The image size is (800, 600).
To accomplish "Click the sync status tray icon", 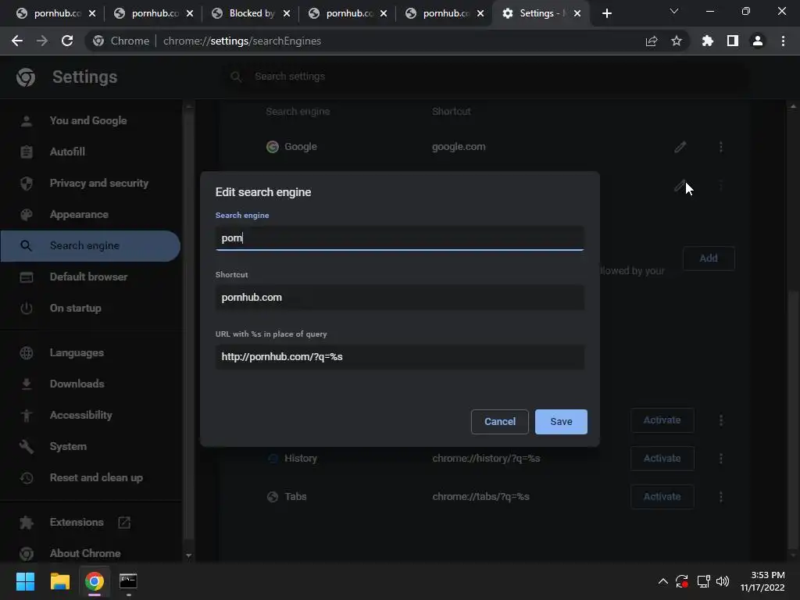I will tap(682, 581).
